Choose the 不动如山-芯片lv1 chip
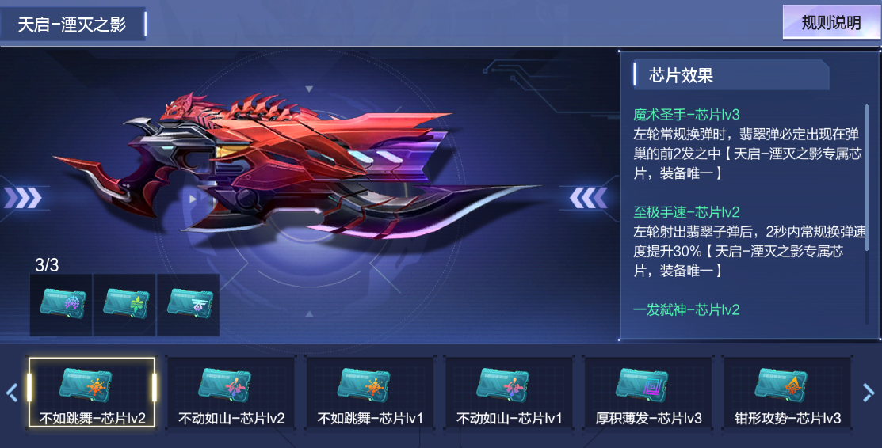The image size is (882, 448). 509,392
